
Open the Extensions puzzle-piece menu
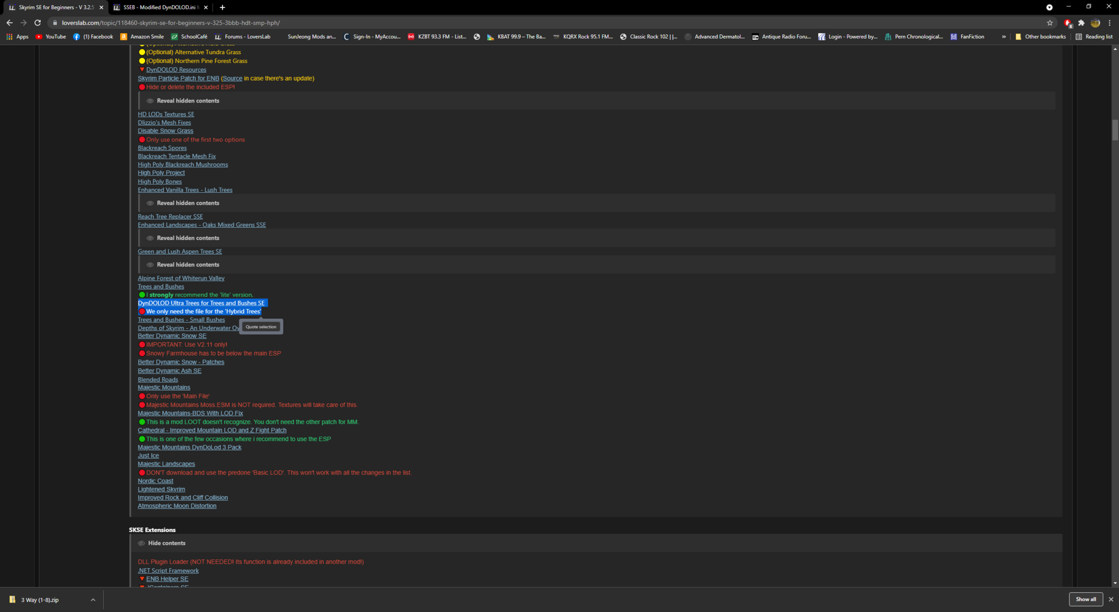[x=1081, y=23]
